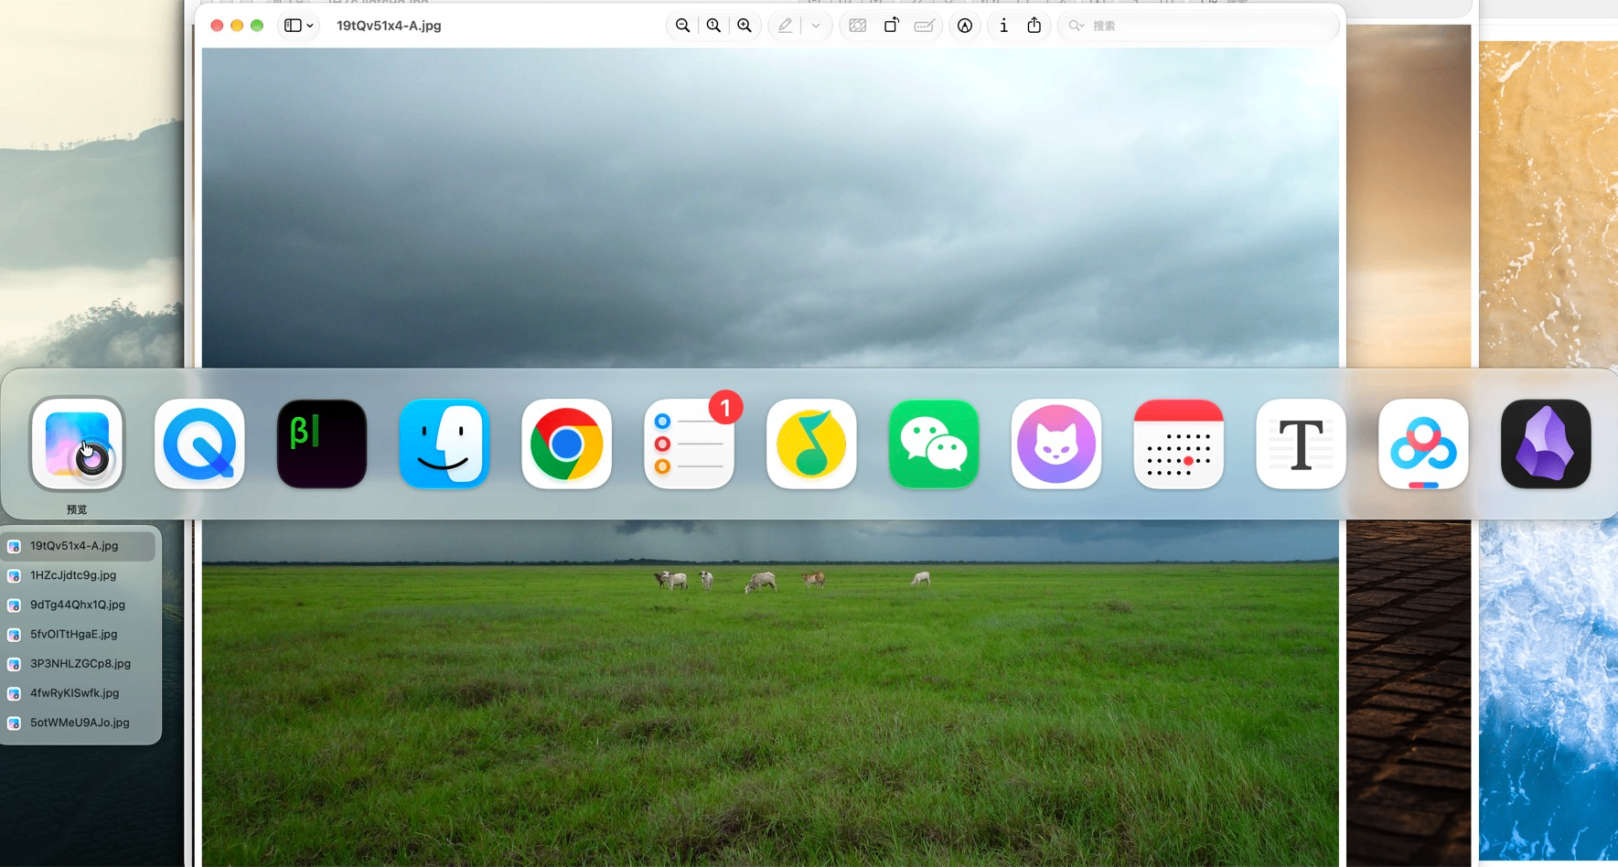Select window 5otWMeU9AJo.jpg in the list
Screen dimensions: 1618x867
click(x=79, y=722)
